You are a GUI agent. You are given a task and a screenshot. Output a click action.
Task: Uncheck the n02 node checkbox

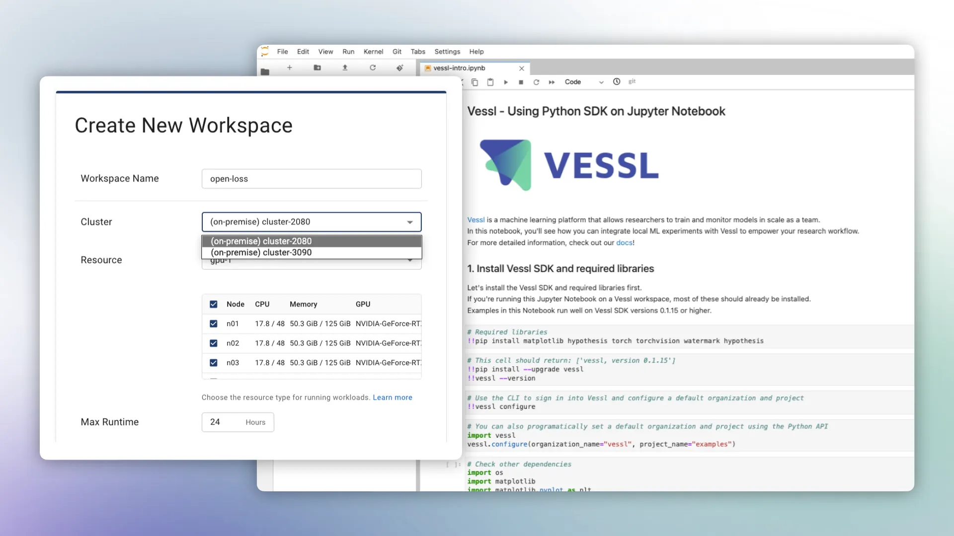tap(214, 343)
